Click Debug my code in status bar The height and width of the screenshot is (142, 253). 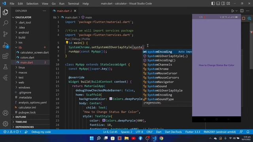[41, 132]
